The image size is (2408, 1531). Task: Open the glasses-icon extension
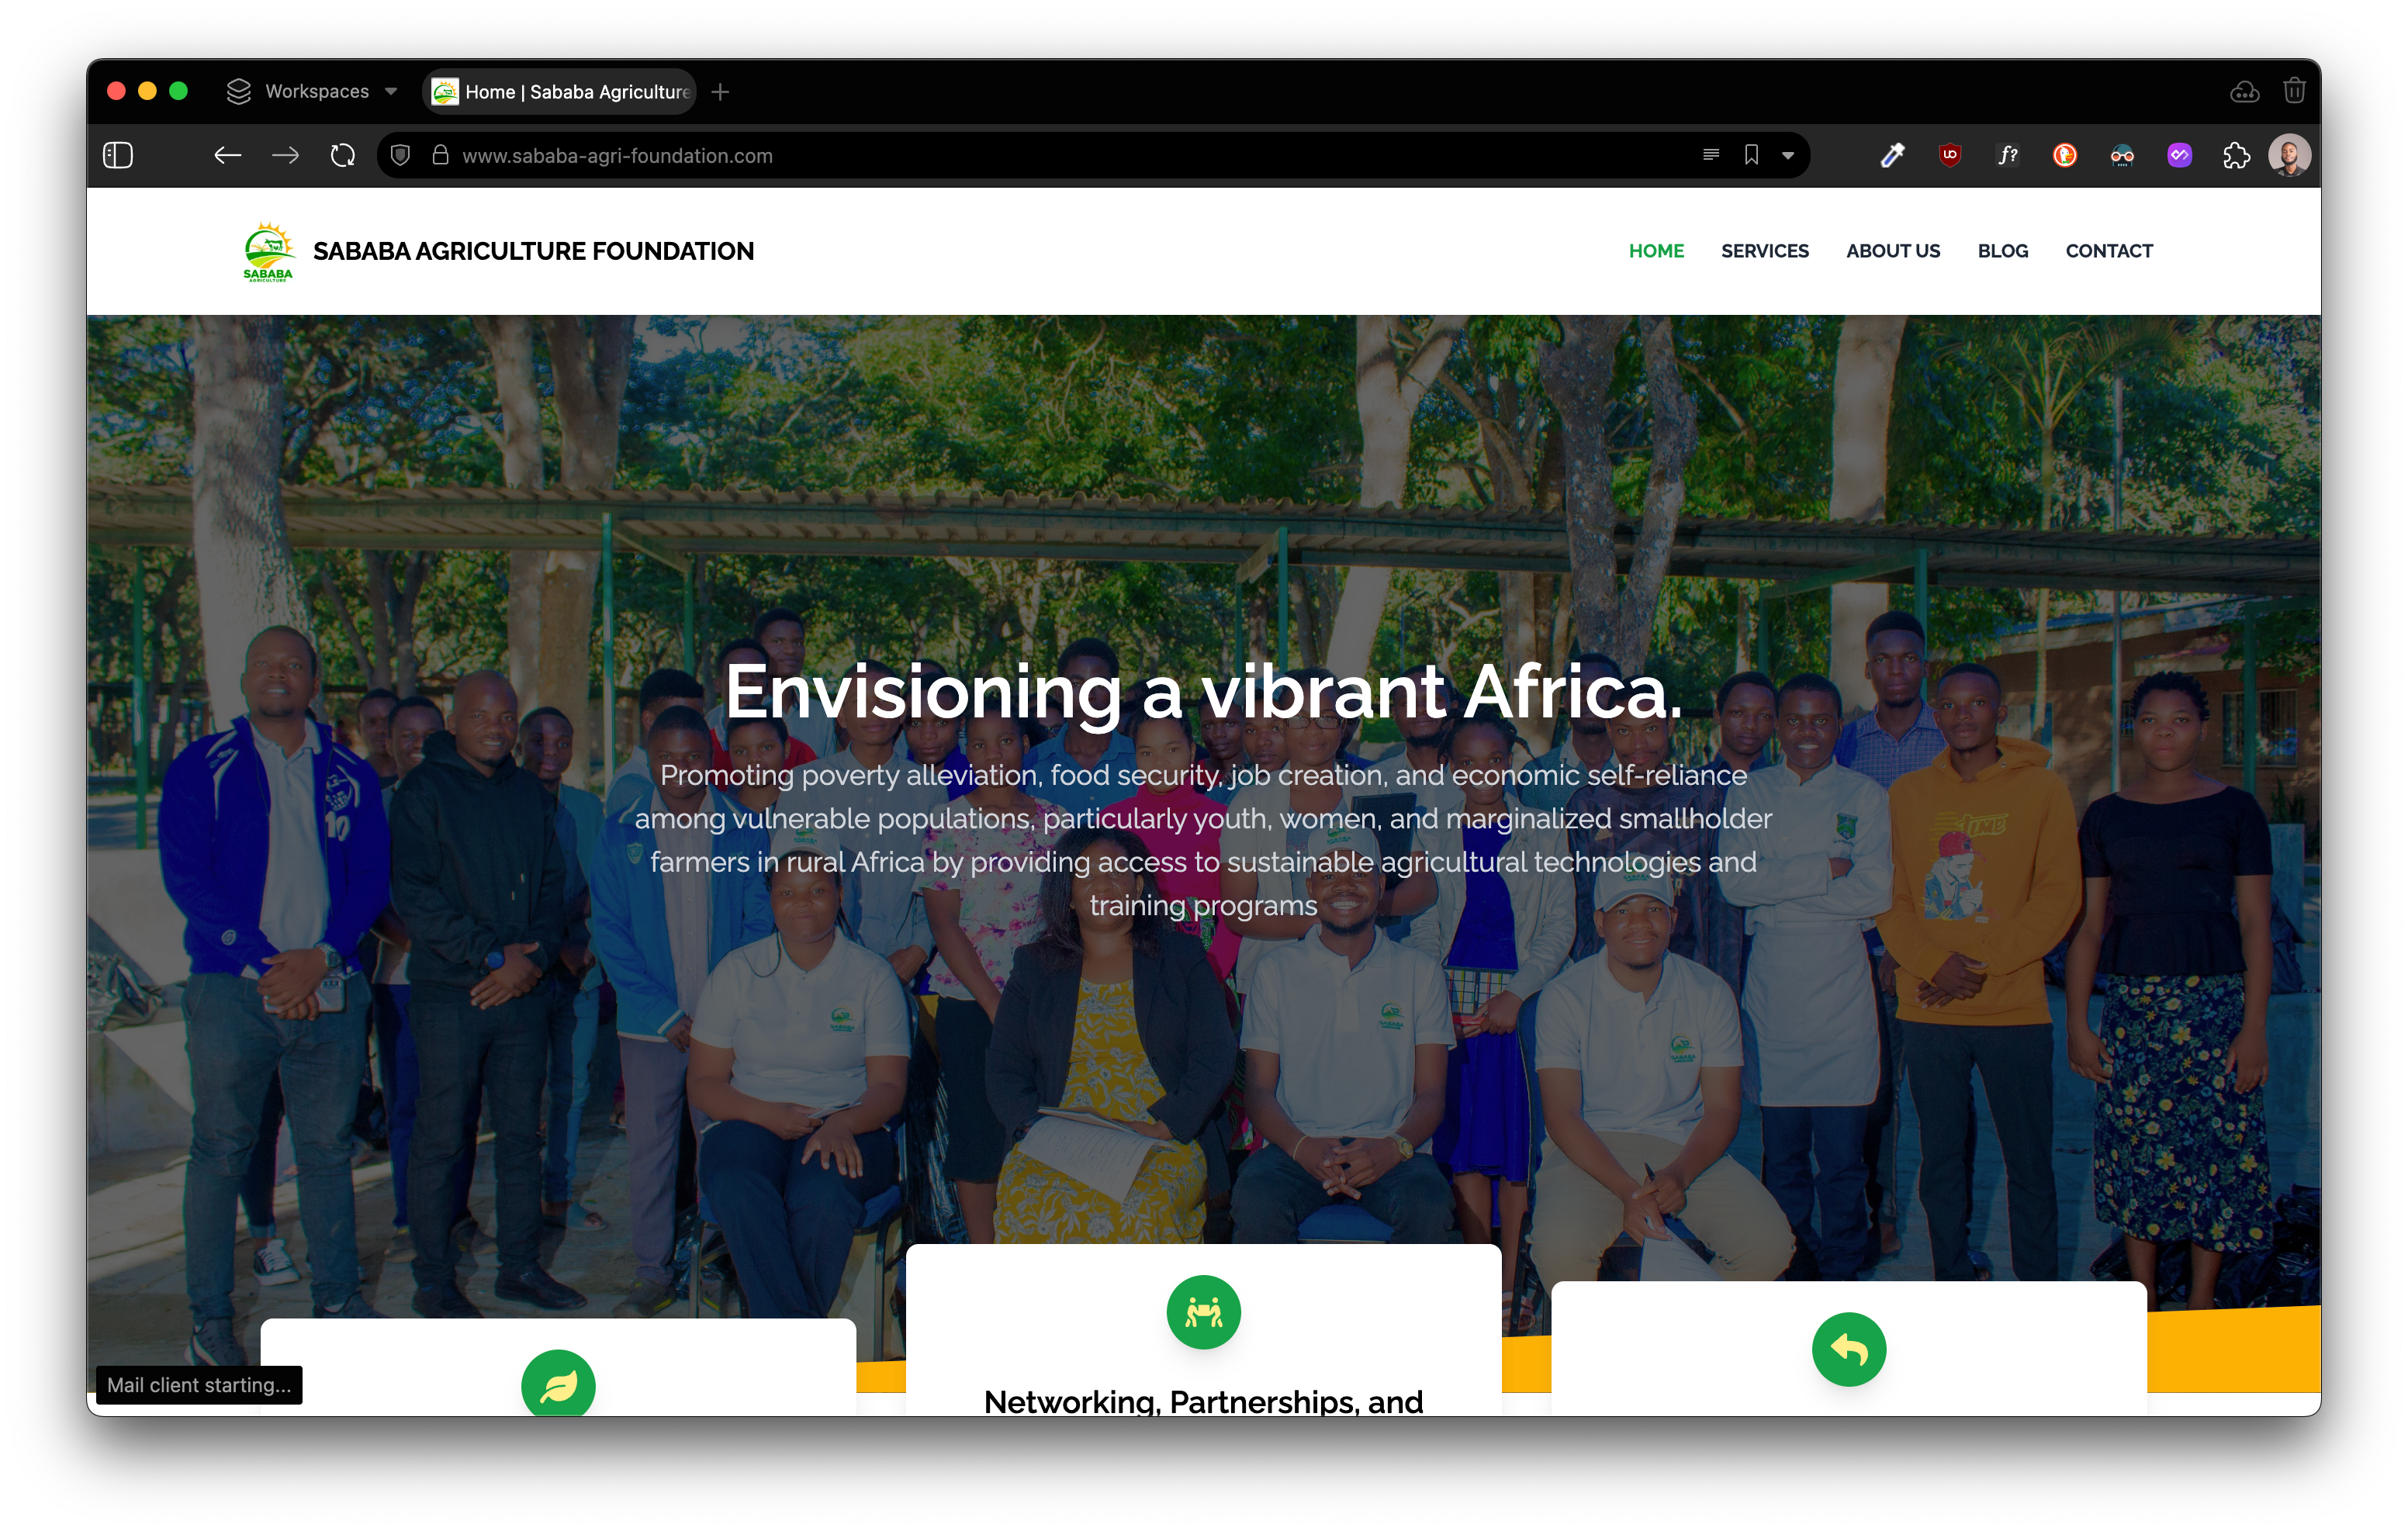(2122, 155)
